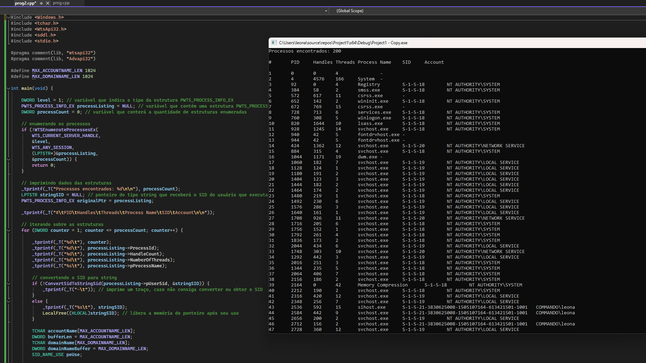The width and height of the screenshot is (646, 363).
Task: Close the prog2.cpp editor tab
Action: pyautogui.click(x=48, y=3)
